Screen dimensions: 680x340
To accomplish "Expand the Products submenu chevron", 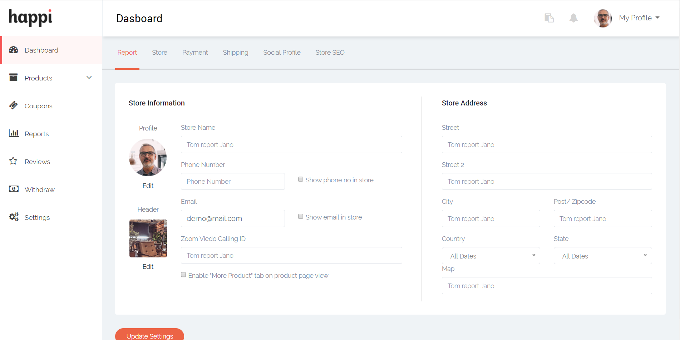I will click(89, 78).
